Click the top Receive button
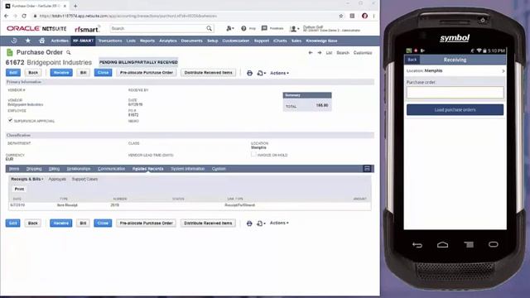 coord(61,73)
